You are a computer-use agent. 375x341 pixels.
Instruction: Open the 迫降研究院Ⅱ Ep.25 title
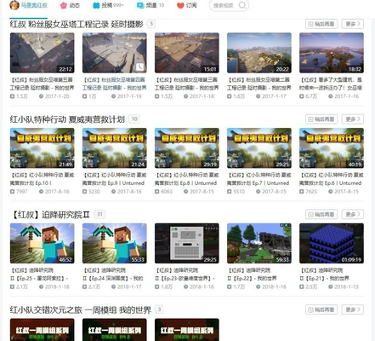(x=39, y=275)
